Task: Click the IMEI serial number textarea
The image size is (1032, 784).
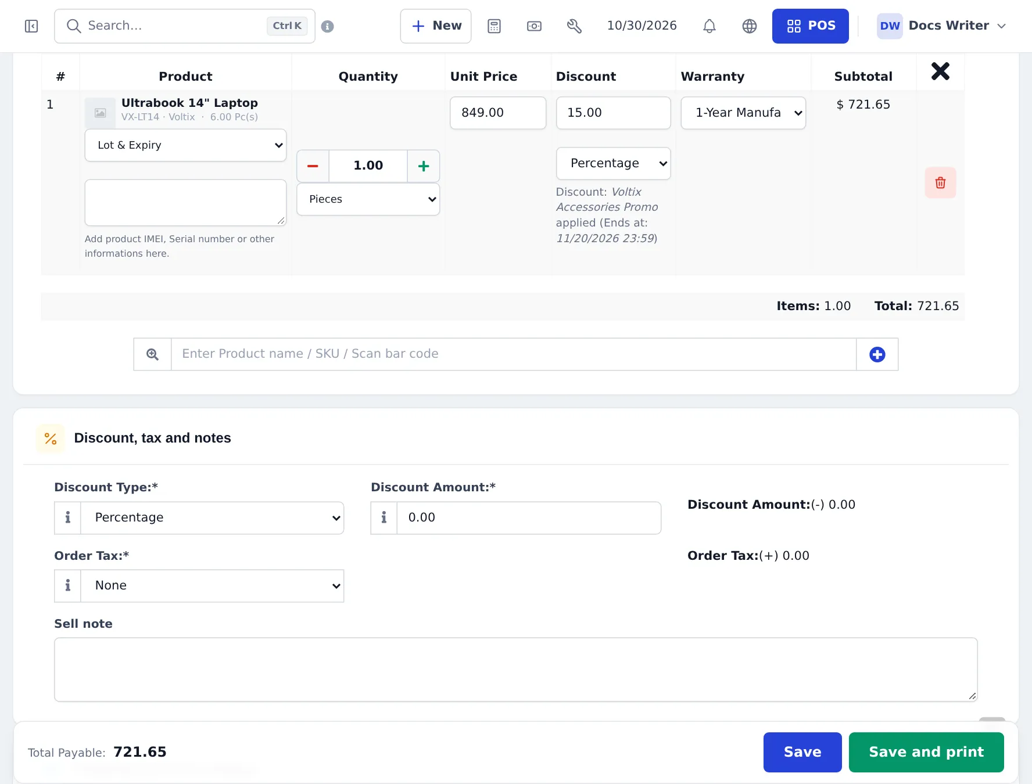Action: pos(185,203)
